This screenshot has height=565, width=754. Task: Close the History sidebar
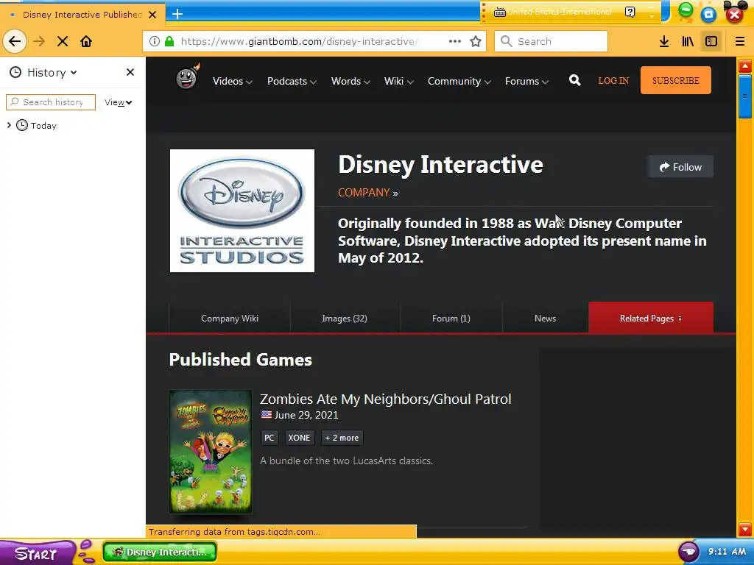130,72
